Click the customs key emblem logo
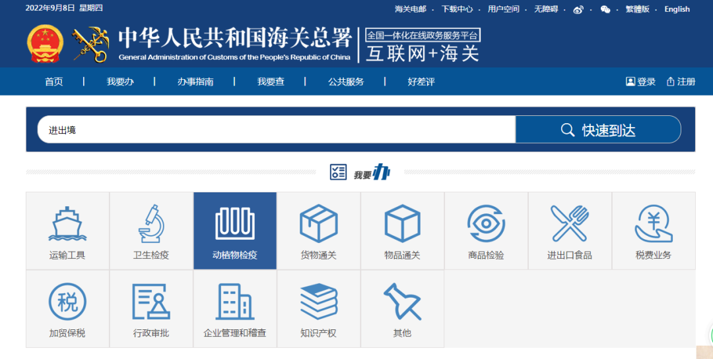Viewport: 713px width, 359px height. tap(91, 45)
